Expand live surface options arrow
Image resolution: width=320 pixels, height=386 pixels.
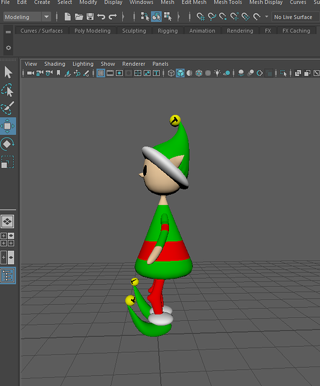[x=266, y=17]
